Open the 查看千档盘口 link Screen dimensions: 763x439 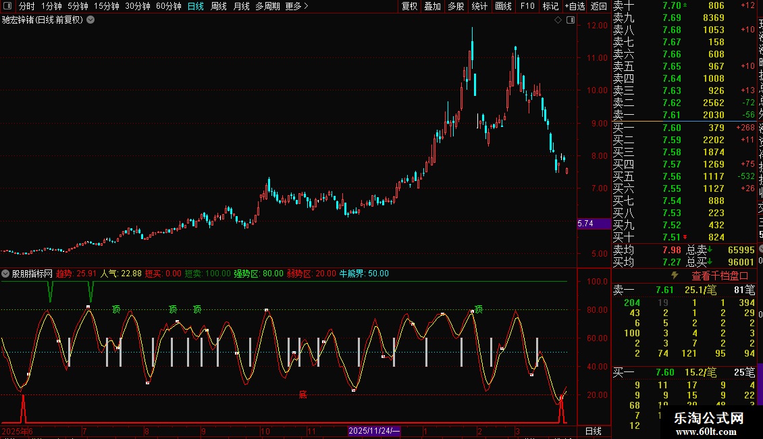pyautogui.click(x=720, y=276)
